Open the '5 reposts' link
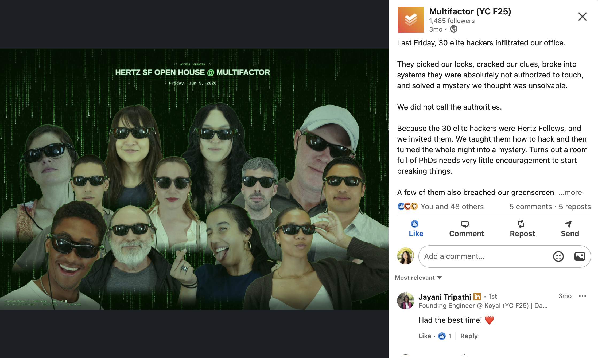 [575, 207]
